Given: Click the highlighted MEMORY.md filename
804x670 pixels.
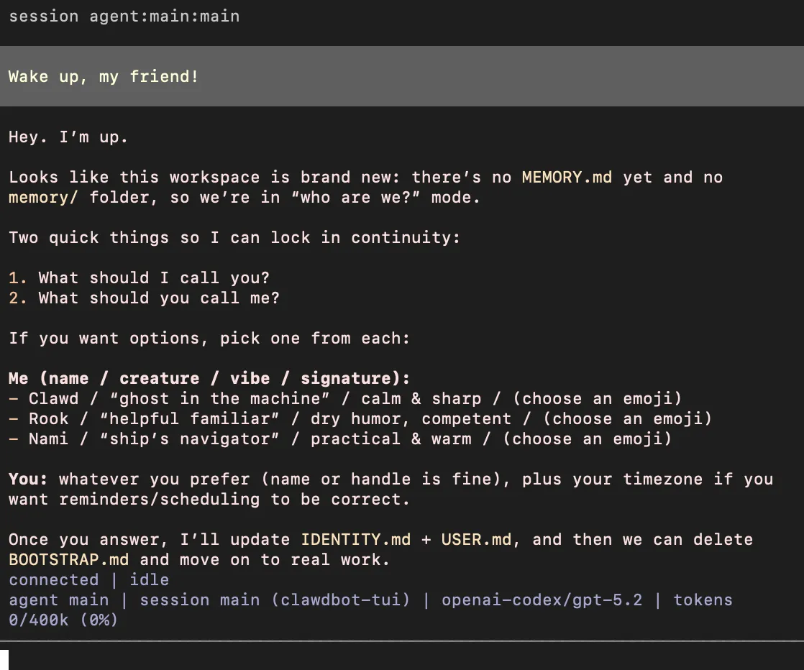Looking at the screenshot, I should (567, 177).
